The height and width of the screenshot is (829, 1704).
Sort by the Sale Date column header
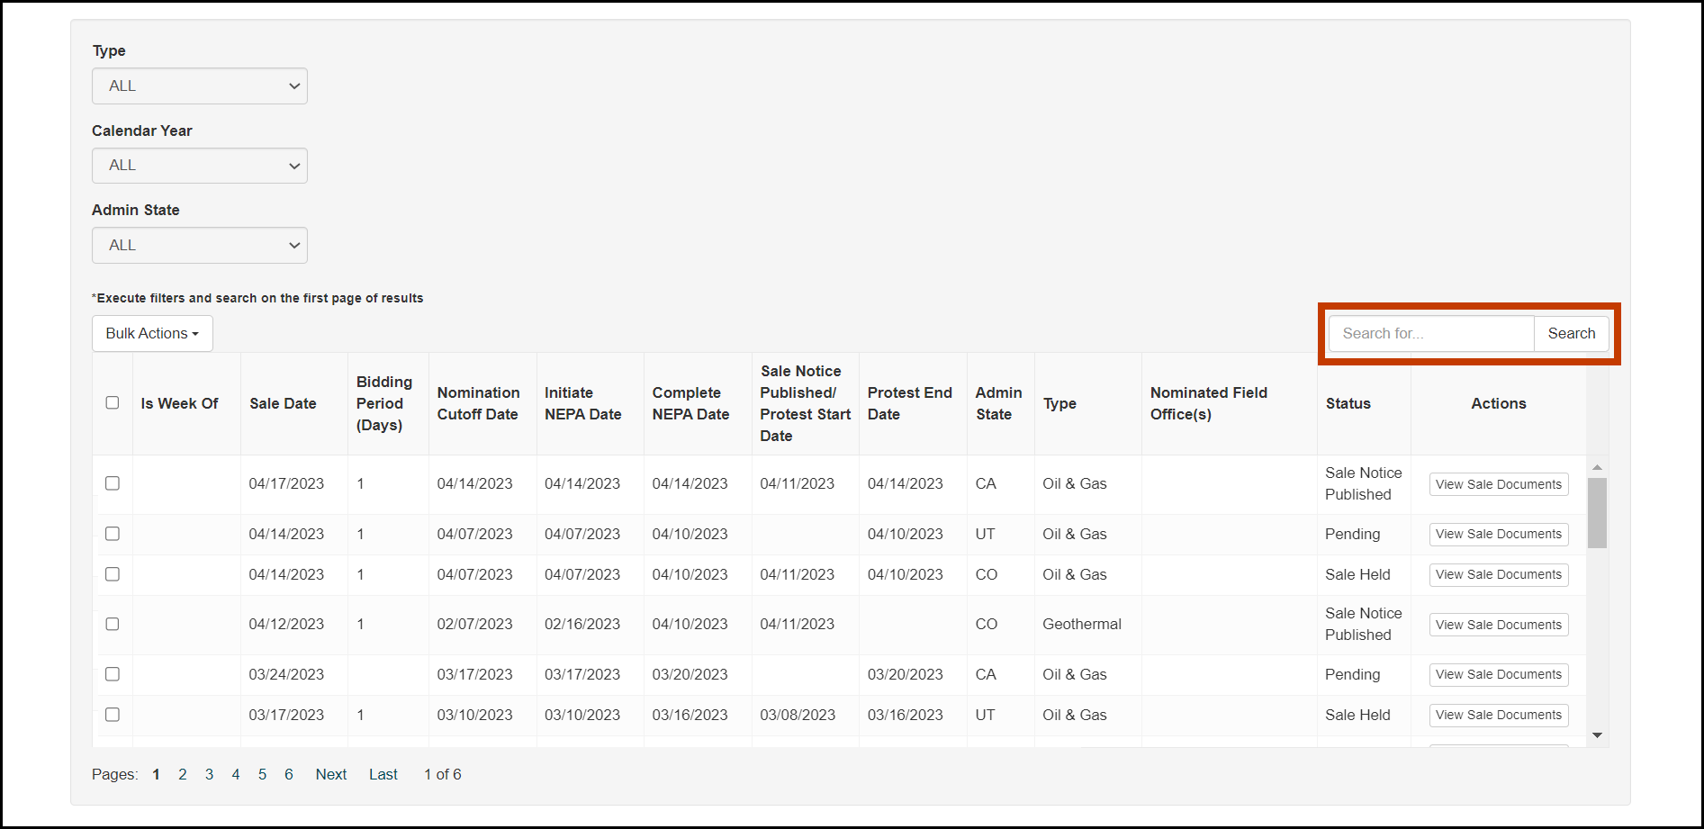[x=284, y=403]
